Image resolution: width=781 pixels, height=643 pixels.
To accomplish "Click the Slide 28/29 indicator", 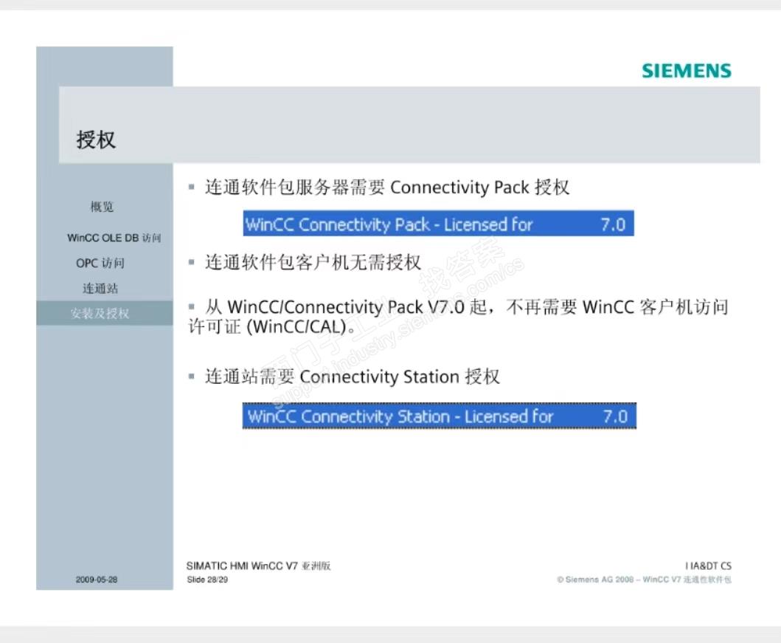I will pyautogui.click(x=207, y=580).
